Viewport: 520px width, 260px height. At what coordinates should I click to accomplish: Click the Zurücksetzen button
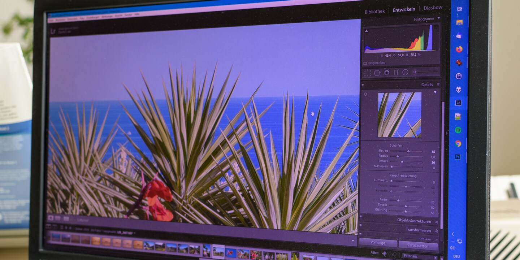coord(418,246)
